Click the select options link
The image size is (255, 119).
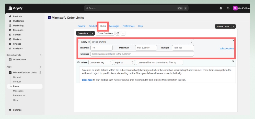227,48
